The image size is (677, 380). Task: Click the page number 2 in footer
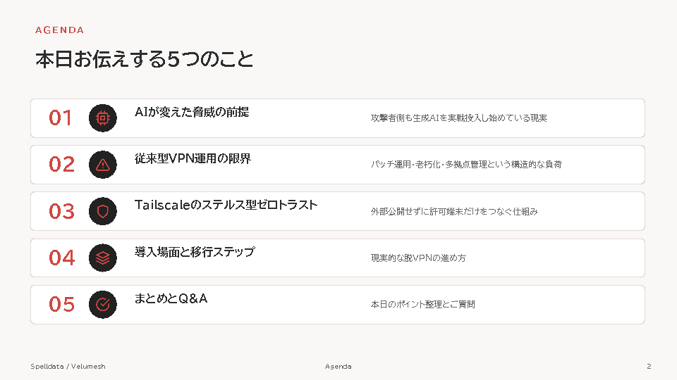click(649, 366)
